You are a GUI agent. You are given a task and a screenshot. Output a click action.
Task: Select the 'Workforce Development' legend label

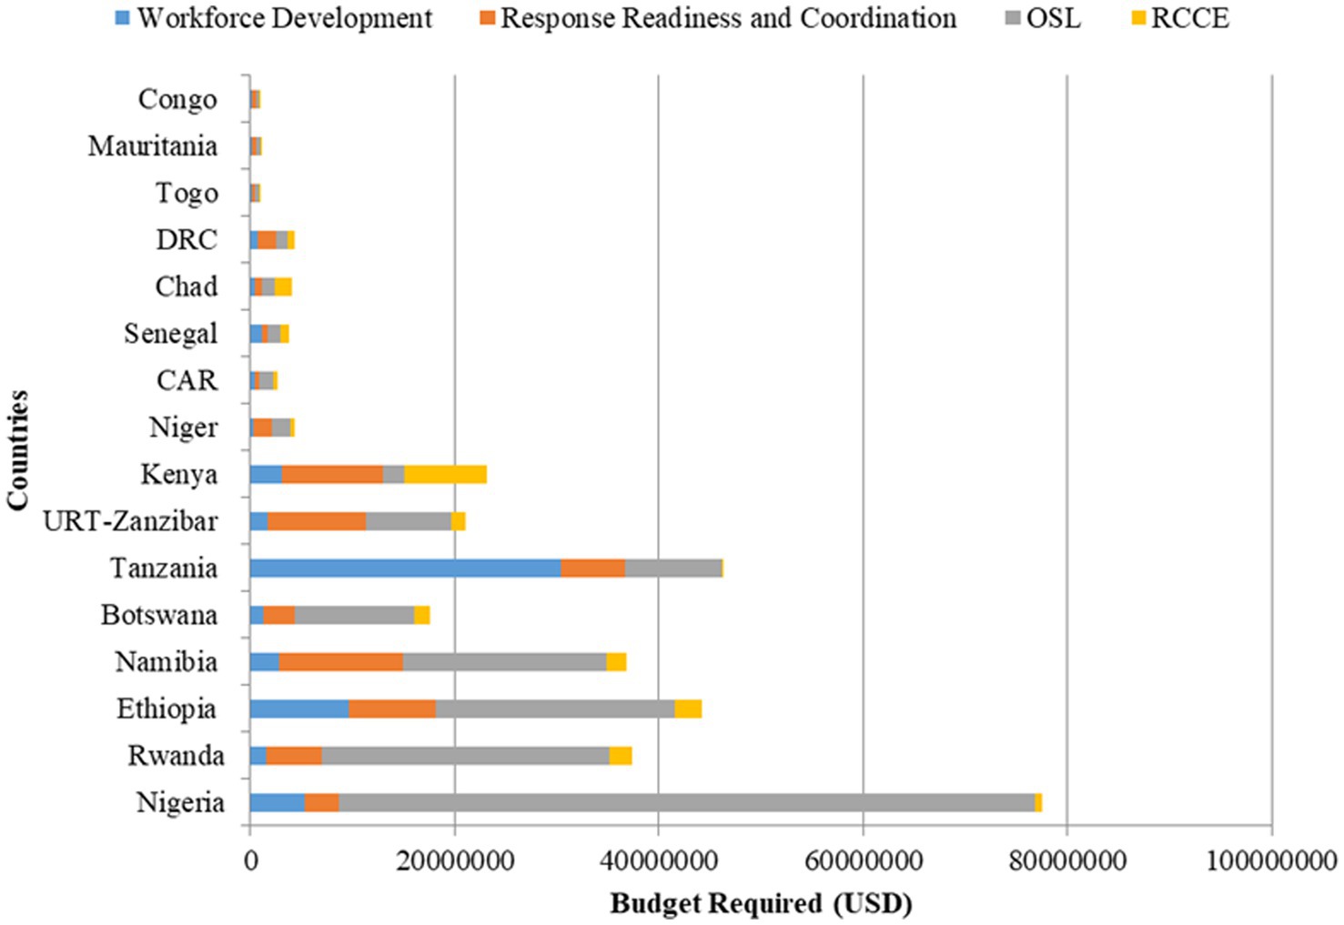click(285, 18)
